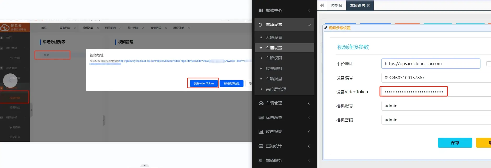Expand the 车辆管理 menu chevron

coord(309,103)
